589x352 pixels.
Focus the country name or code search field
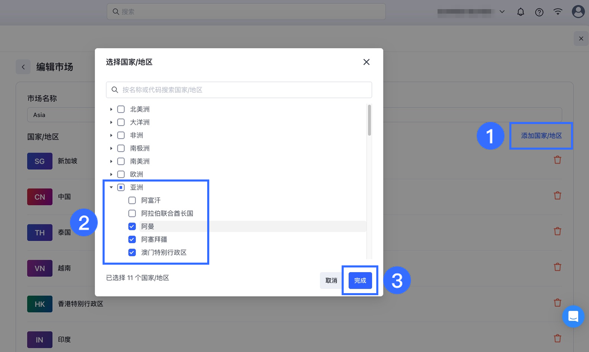239,90
